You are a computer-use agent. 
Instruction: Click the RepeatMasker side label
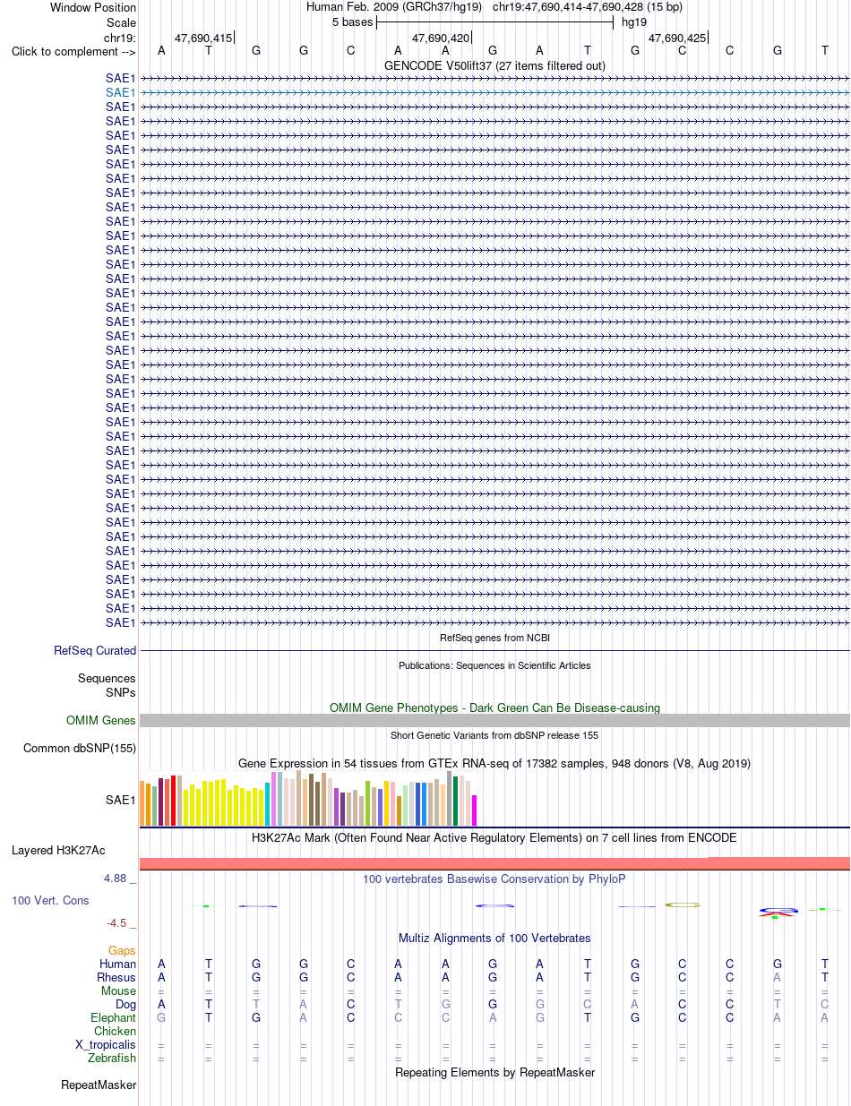[x=99, y=1085]
